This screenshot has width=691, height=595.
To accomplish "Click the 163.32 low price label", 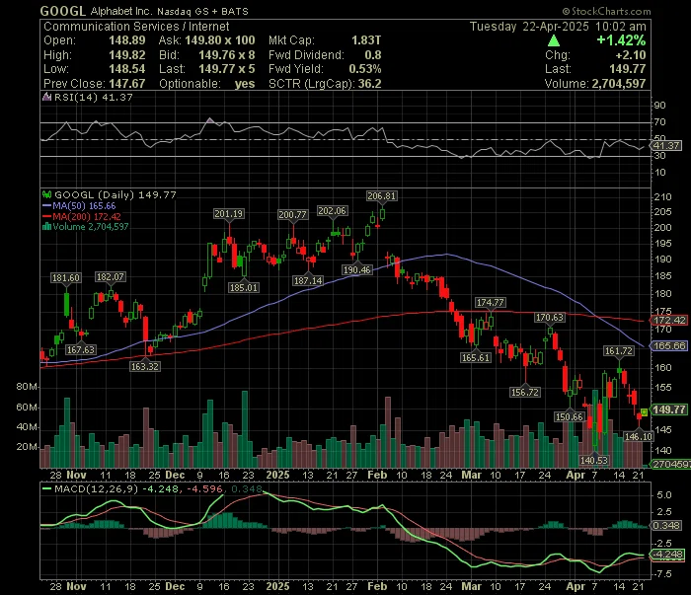I will point(144,366).
